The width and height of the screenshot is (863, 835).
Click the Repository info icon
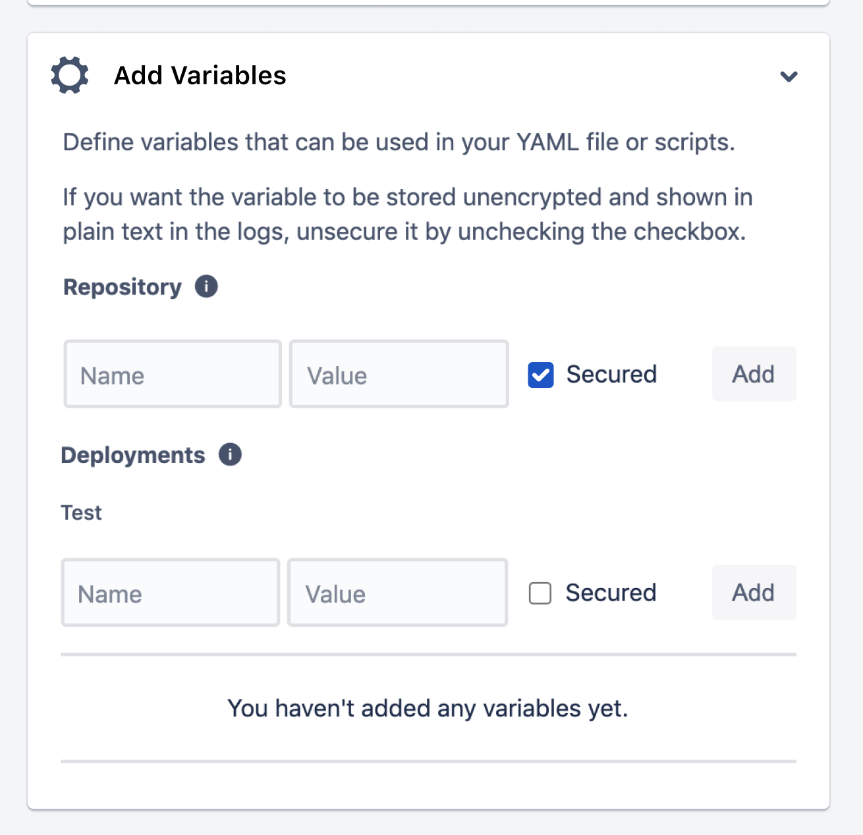pos(206,286)
